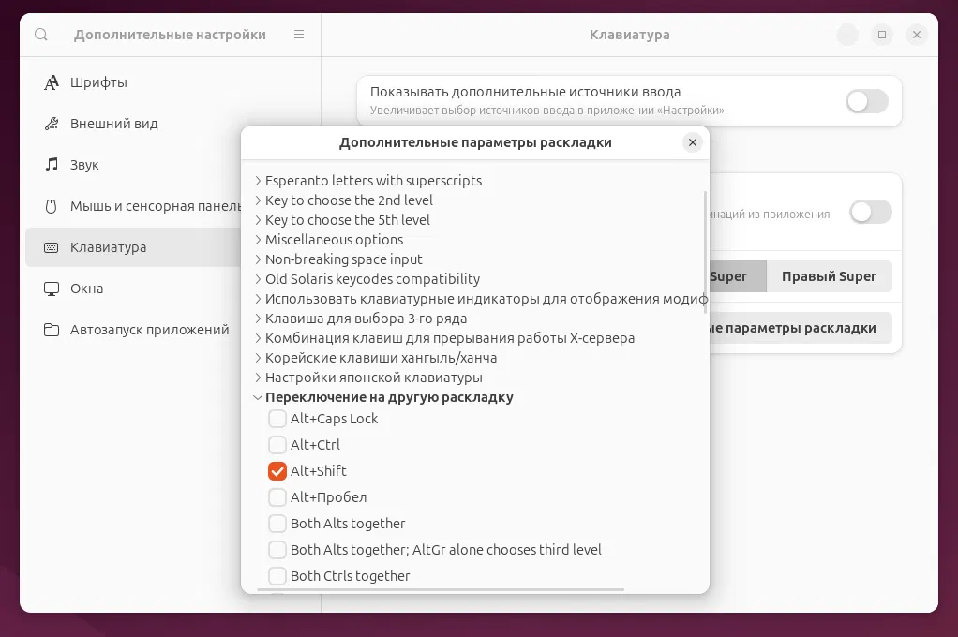Click the Appearance brush icon in the sidebar
This screenshot has width=958, height=637.
tap(52, 124)
